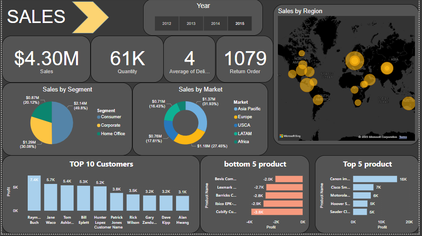Viewport: 422px width, 236px height.
Task: Select the LATAM market legend entry
Action: [244, 133]
